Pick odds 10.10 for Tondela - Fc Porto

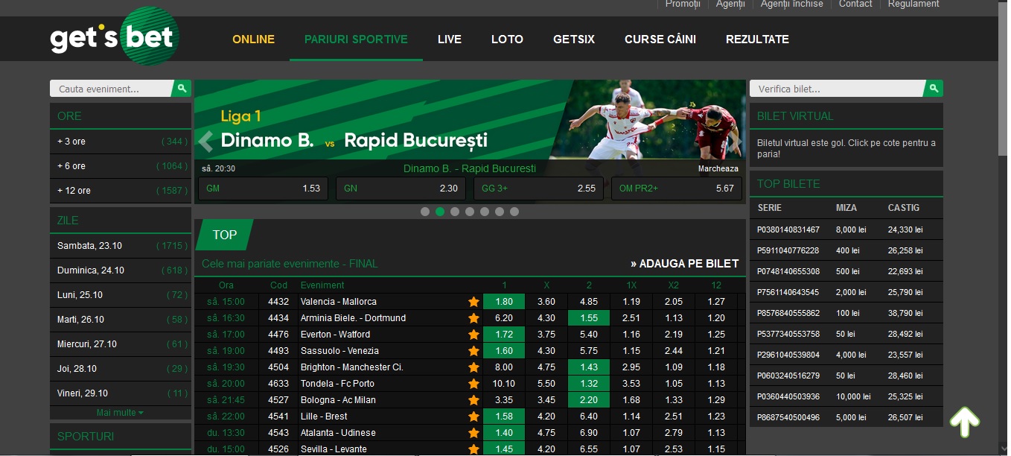tap(504, 384)
